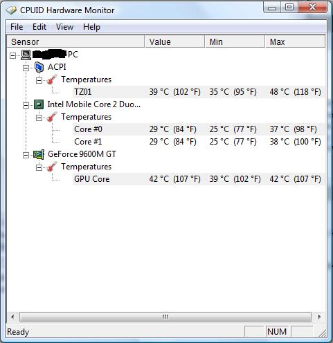
Task: Click GPU Core max value 42 °C (107 °F)
Action: point(296,179)
